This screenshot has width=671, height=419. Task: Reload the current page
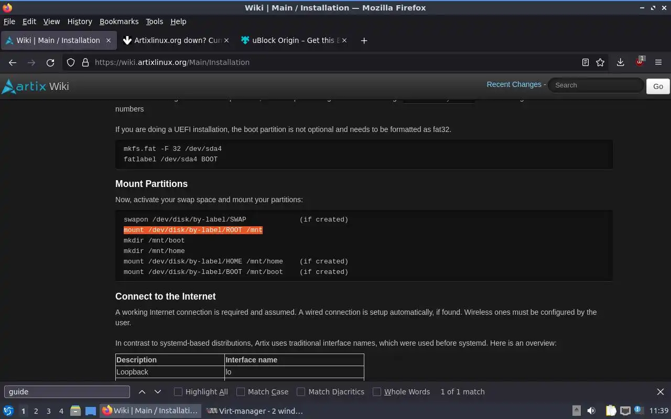pos(50,62)
